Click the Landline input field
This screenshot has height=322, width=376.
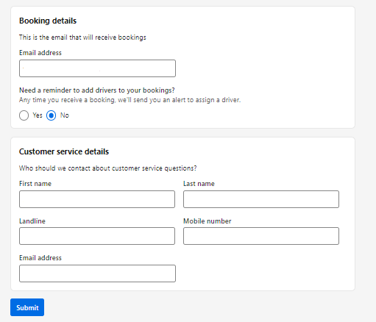pyautogui.click(x=97, y=236)
